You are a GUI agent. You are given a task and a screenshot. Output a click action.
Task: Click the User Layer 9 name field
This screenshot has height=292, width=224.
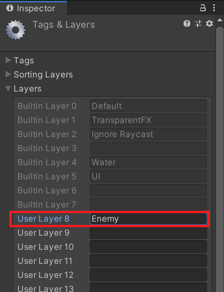tap(148, 233)
